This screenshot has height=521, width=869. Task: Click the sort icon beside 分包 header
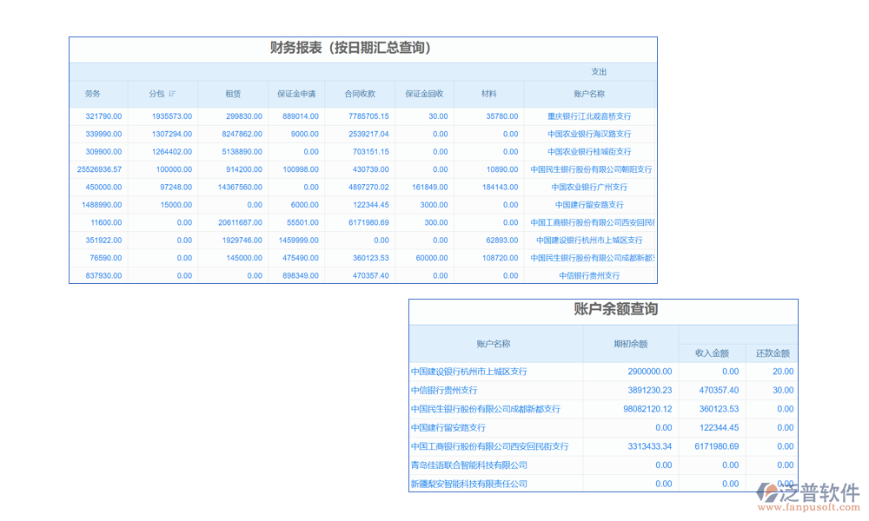(x=172, y=94)
